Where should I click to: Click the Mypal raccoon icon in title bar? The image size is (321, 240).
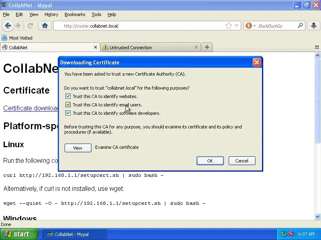(x=4, y=5)
